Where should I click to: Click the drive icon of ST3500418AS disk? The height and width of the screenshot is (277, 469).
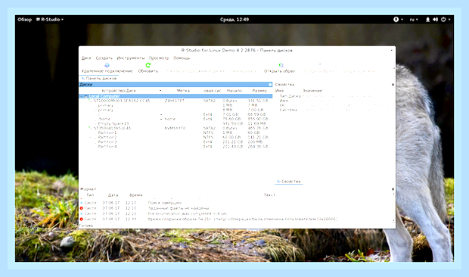tap(90, 128)
